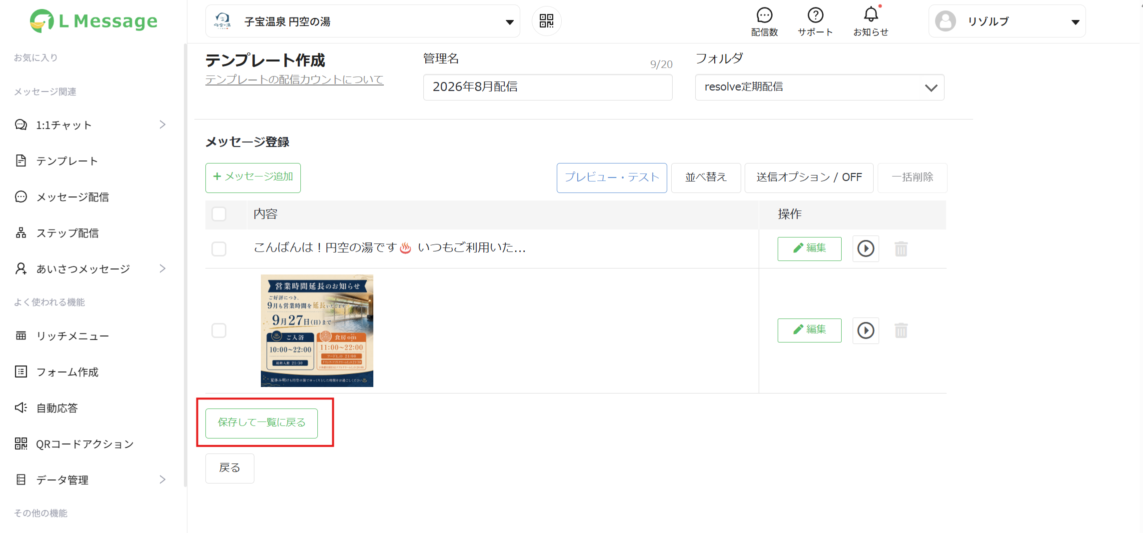1143x533 pixels.
Task: Play test for the image message row
Action: (866, 330)
